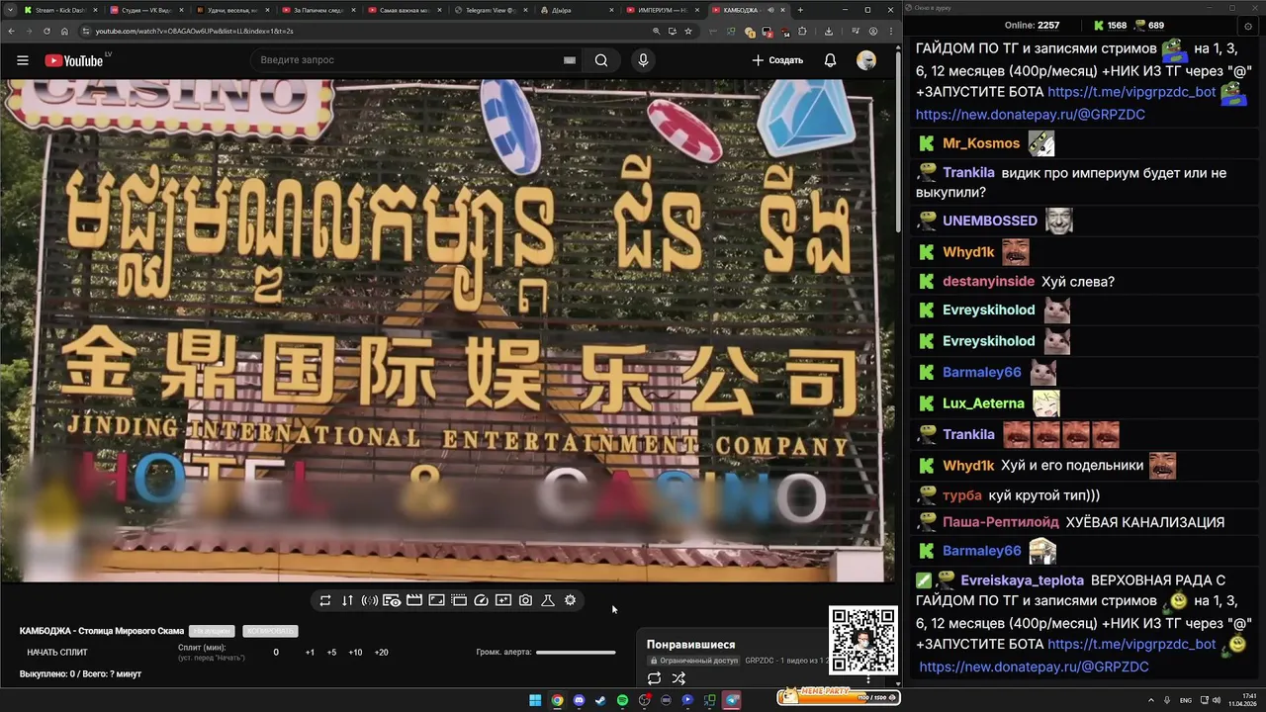This screenshot has height=712, width=1266.
Task: Click the НАЧАТЬ СПЛИТ button
Action: pyautogui.click(x=57, y=653)
